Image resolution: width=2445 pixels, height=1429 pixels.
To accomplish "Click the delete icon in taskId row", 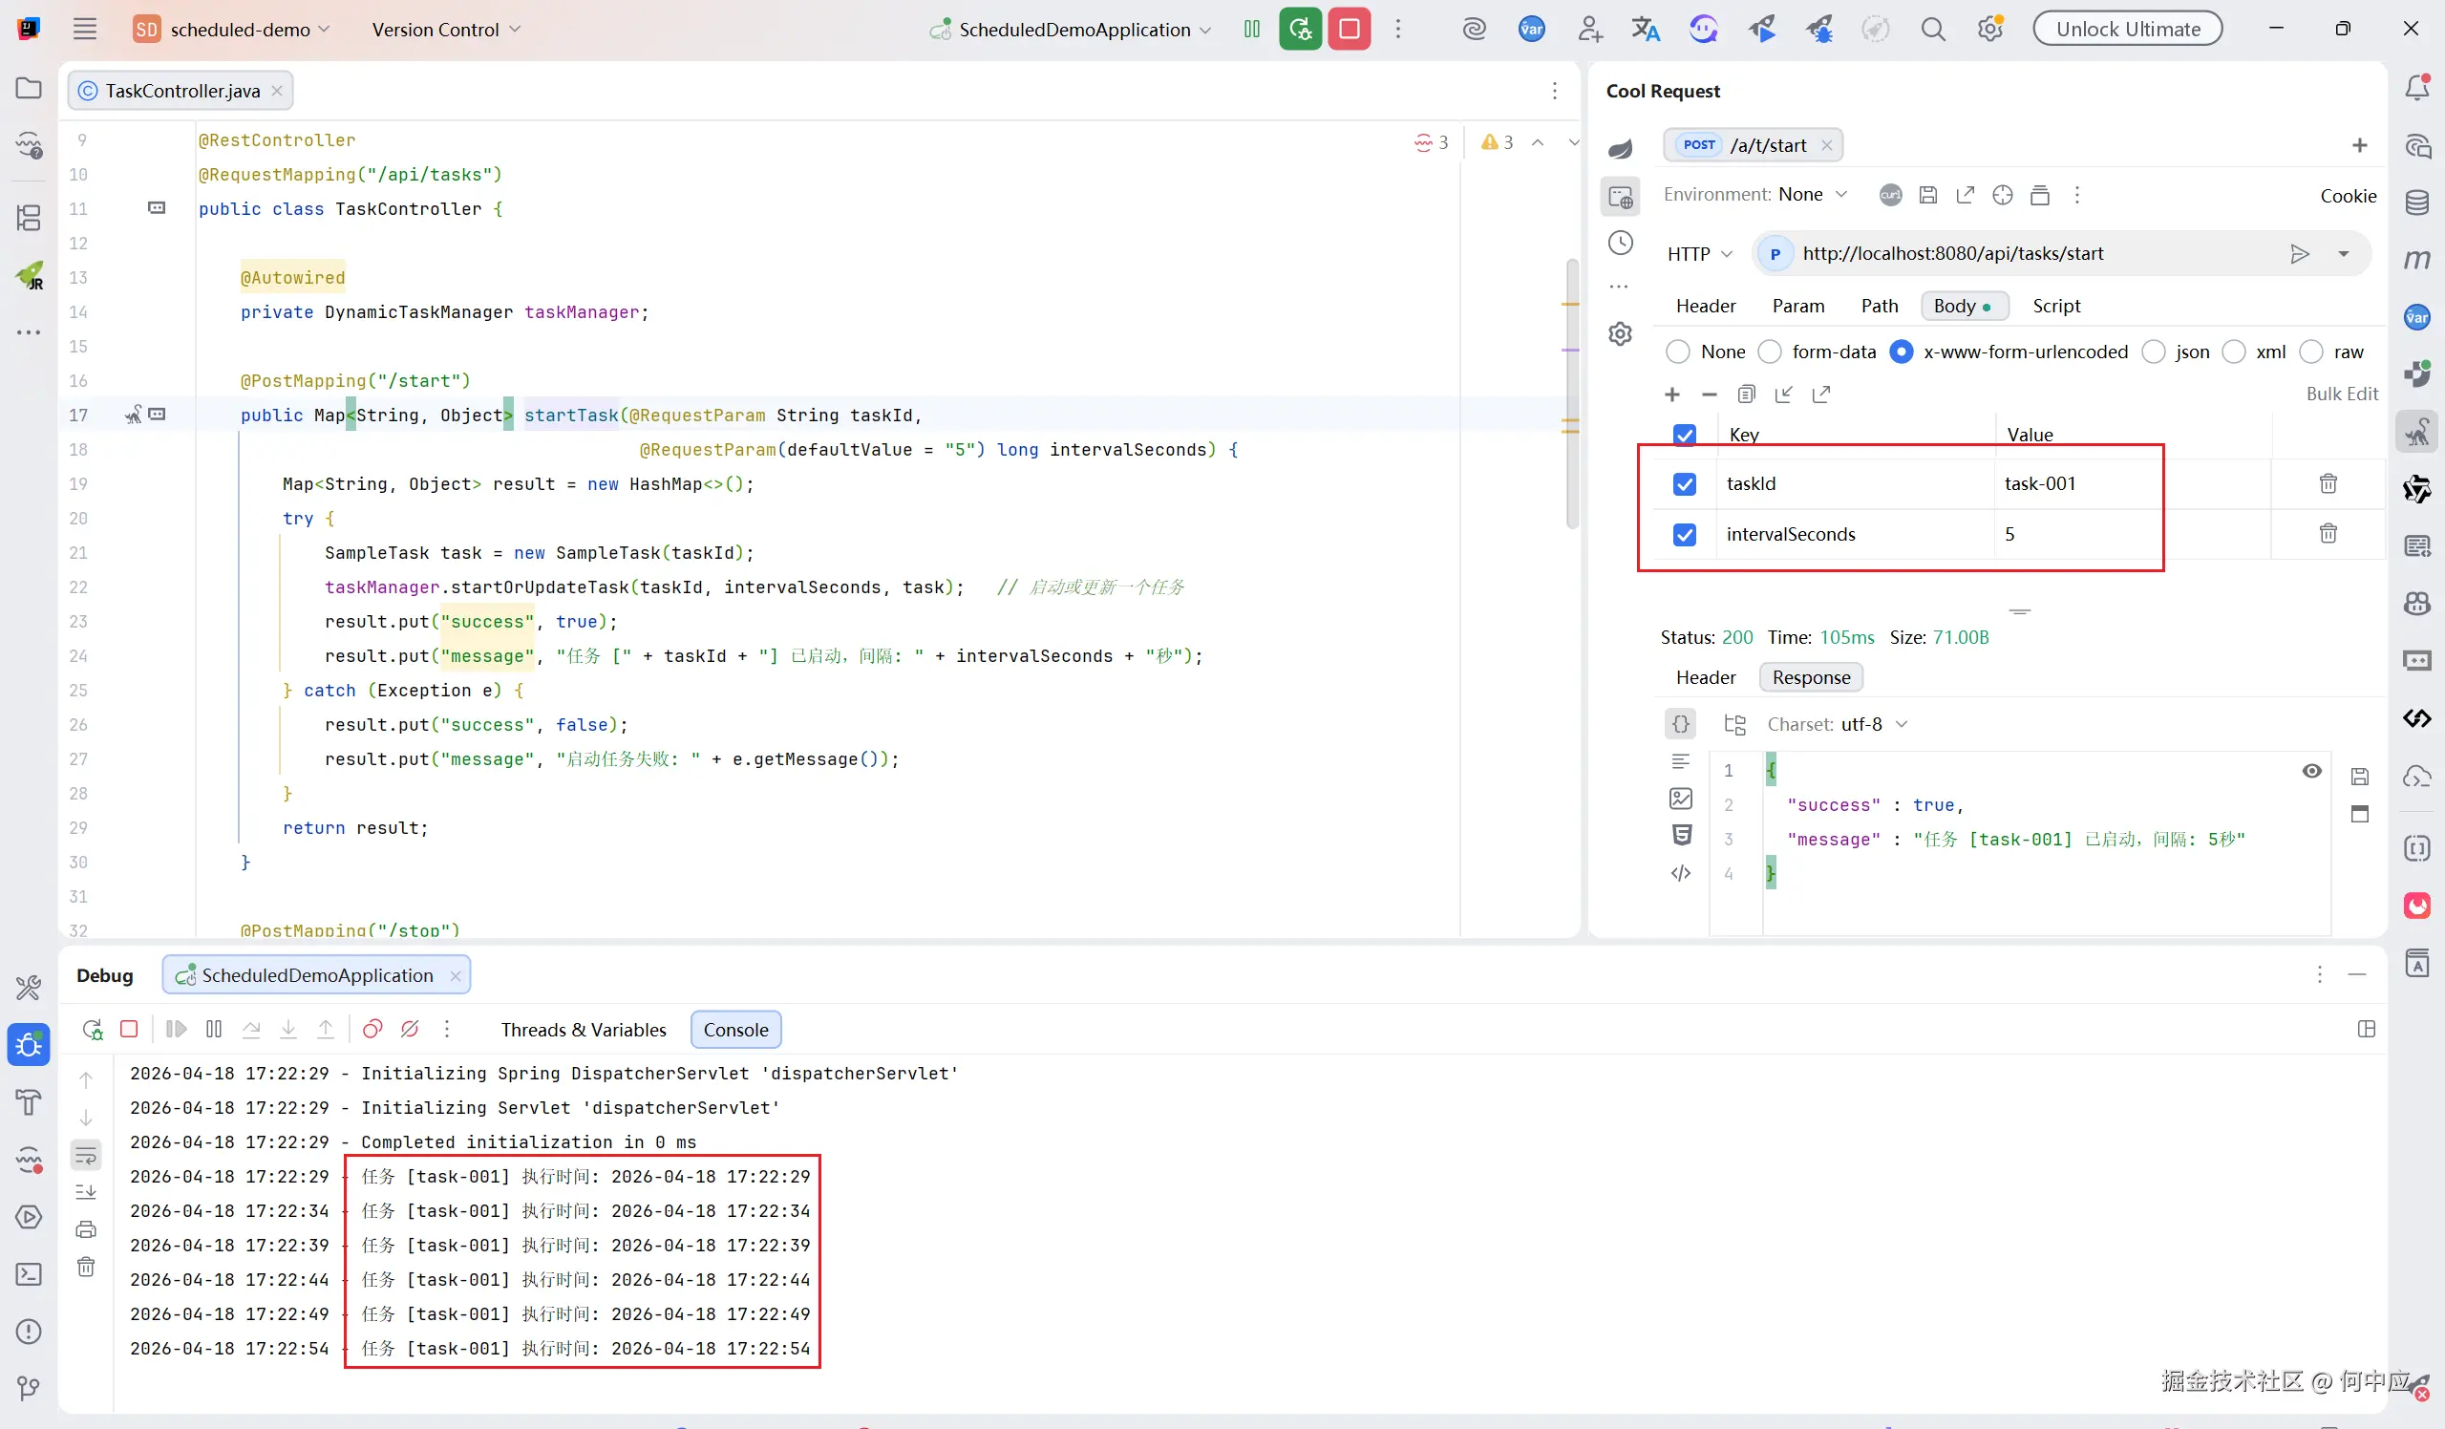I will [2328, 483].
